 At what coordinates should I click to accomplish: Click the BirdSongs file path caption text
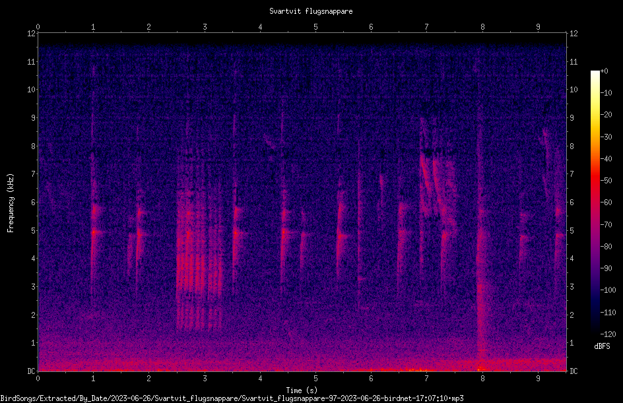(232, 398)
